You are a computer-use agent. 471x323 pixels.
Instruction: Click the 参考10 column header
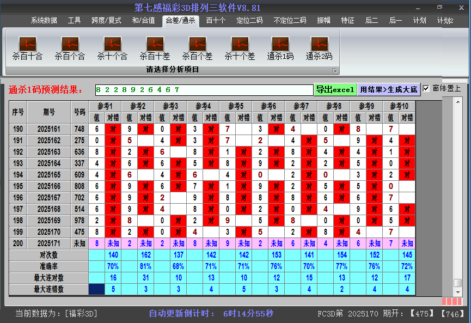pyautogui.click(x=399, y=106)
